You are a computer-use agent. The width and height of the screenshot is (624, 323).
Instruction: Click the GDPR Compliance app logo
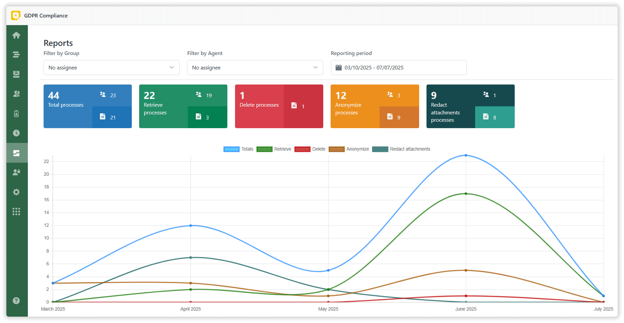pyautogui.click(x=16, y=15)
